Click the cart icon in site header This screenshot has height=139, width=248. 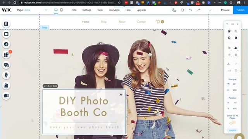click(158, 22)
